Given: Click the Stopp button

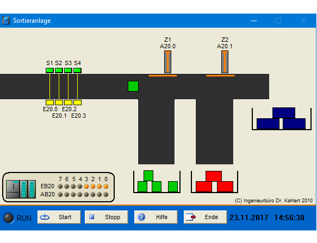Looking at the screenshot, I should pyautogui.click(x=107, y=217).
